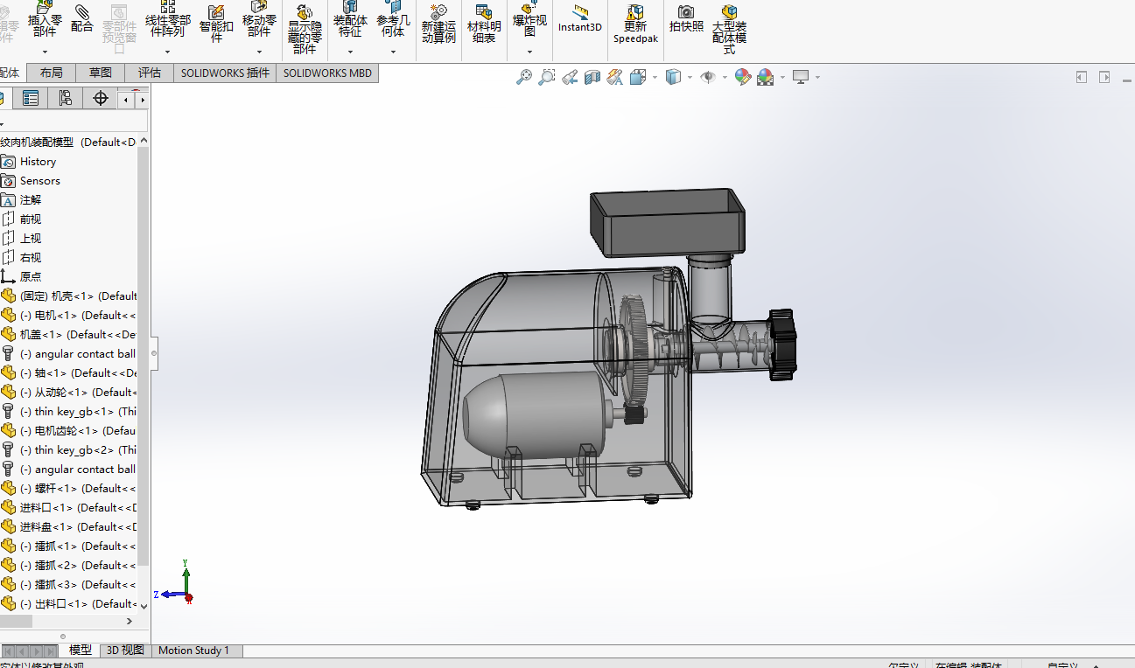Open the ConfigurationManager tab icon
The height and width of the screenshot is (668, 1135).
66,98
